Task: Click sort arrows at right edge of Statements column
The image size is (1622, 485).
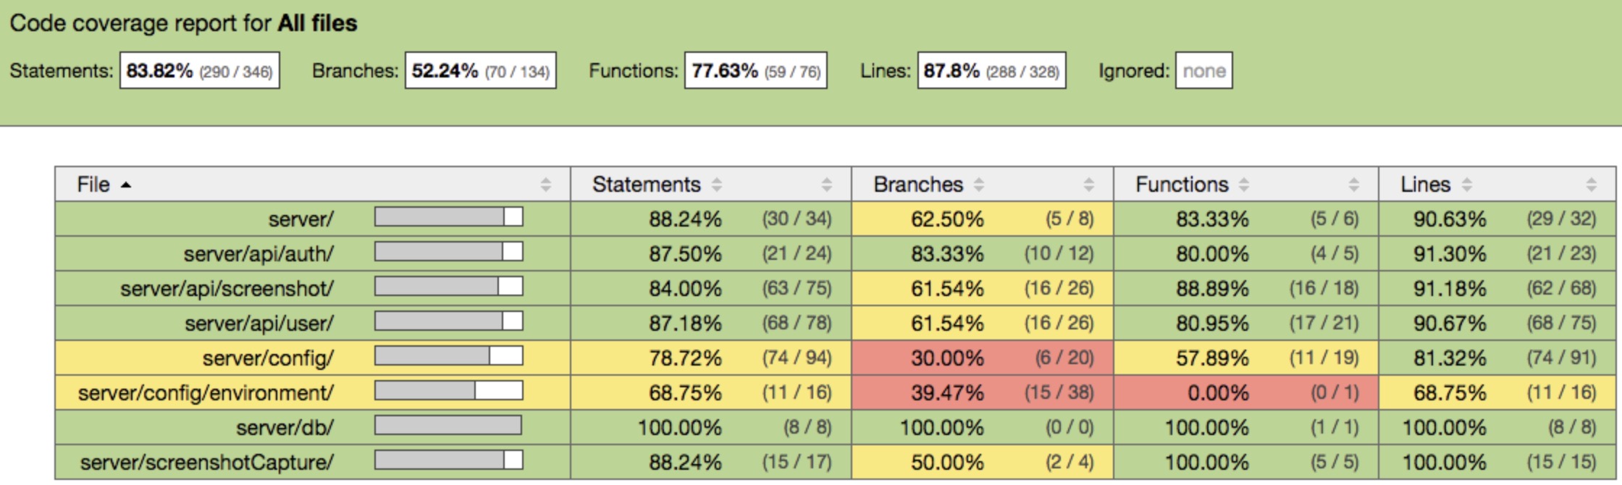Action: click(827, 185)
